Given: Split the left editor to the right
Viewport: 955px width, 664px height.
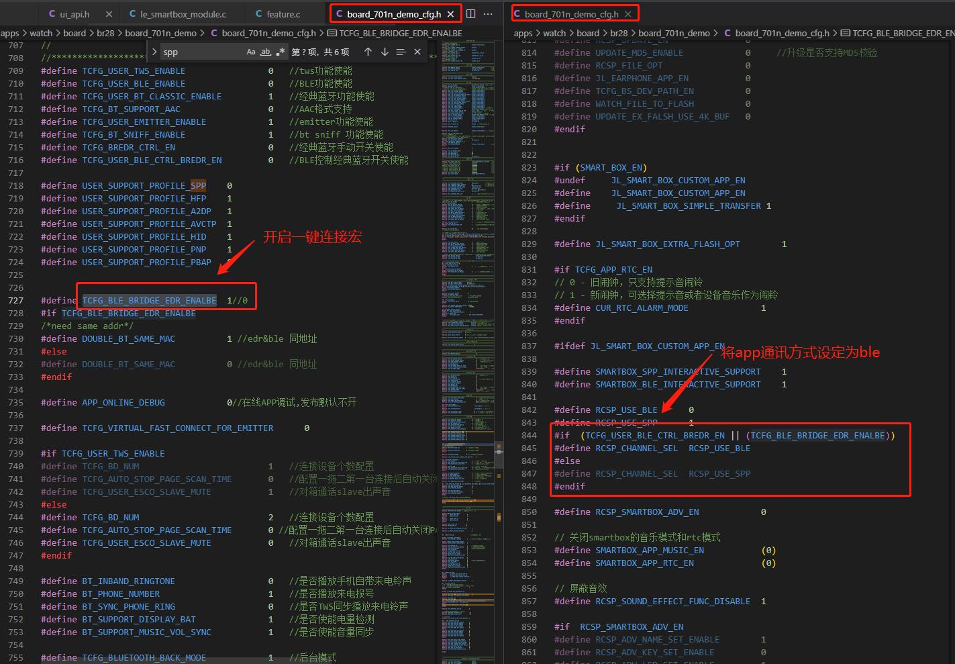Looking at the screenshot, I should [x=471, y=13].
